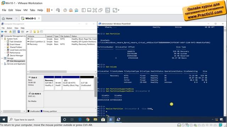Open File Explorer from the taskbar

(95, 120)
